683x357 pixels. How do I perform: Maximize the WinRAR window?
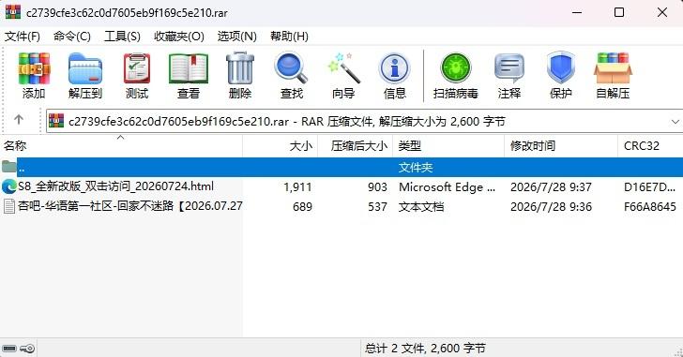click(619, 12)
